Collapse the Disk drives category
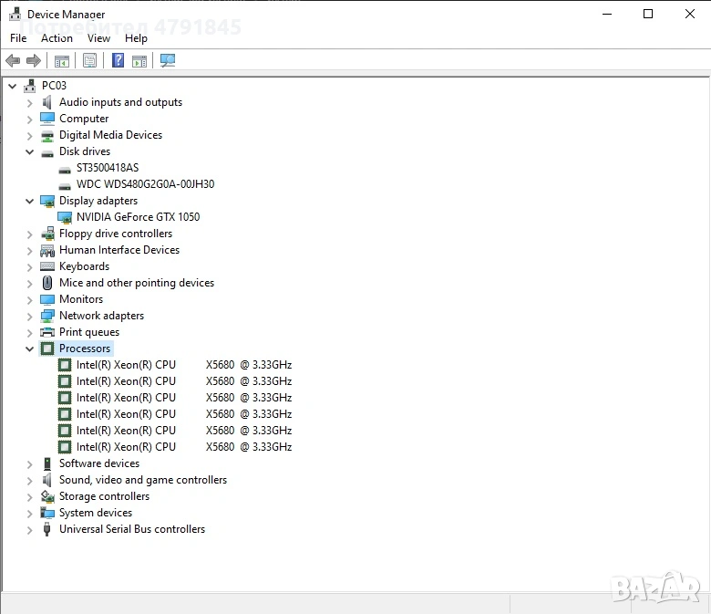Screen dimensions: 711x614 click(x=30, y=151)
